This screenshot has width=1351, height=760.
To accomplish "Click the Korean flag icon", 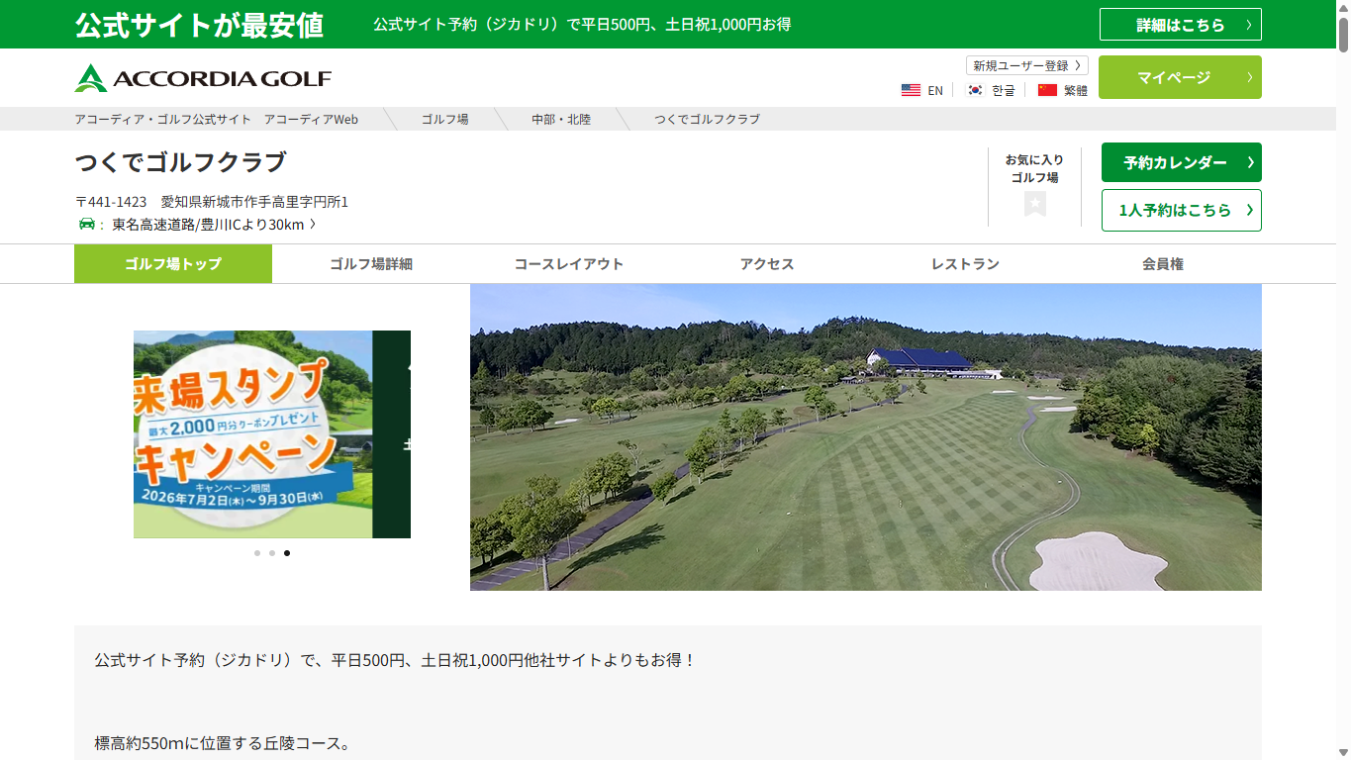I will coord(976,90).
